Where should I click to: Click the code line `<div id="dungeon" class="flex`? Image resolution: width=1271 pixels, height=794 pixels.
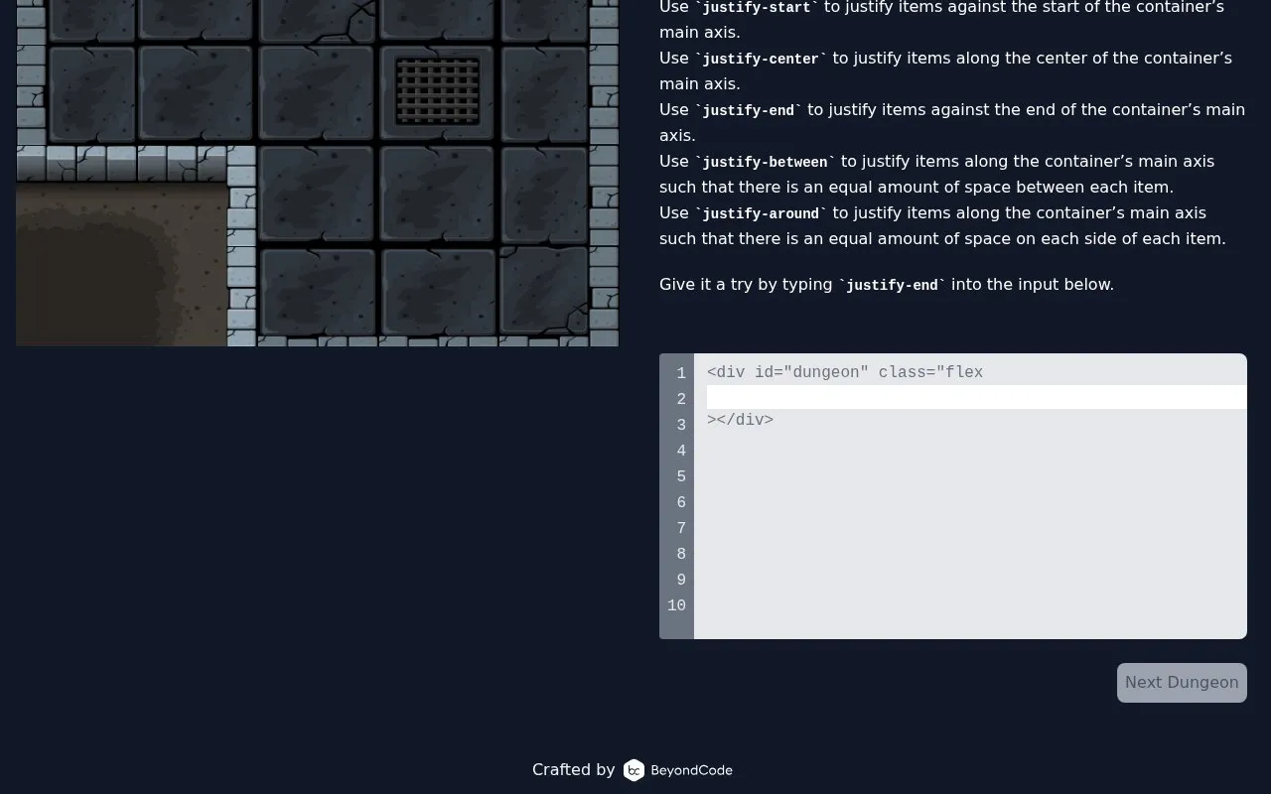(x=845, y=372)
